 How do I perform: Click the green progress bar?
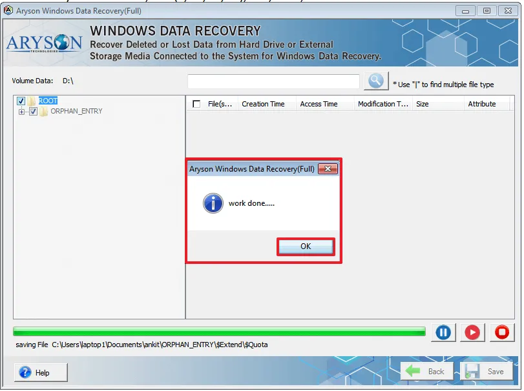(x=219, y=332)
